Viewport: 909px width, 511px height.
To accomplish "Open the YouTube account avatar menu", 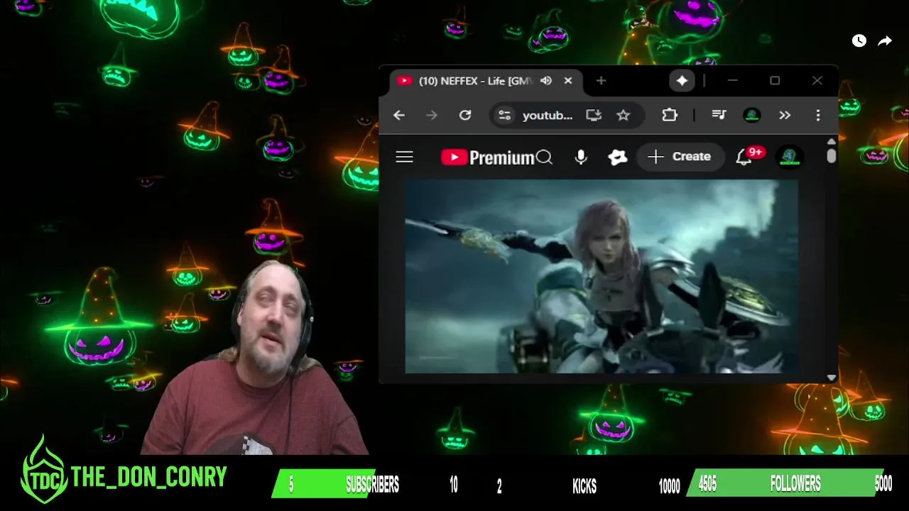I will 790,157.
